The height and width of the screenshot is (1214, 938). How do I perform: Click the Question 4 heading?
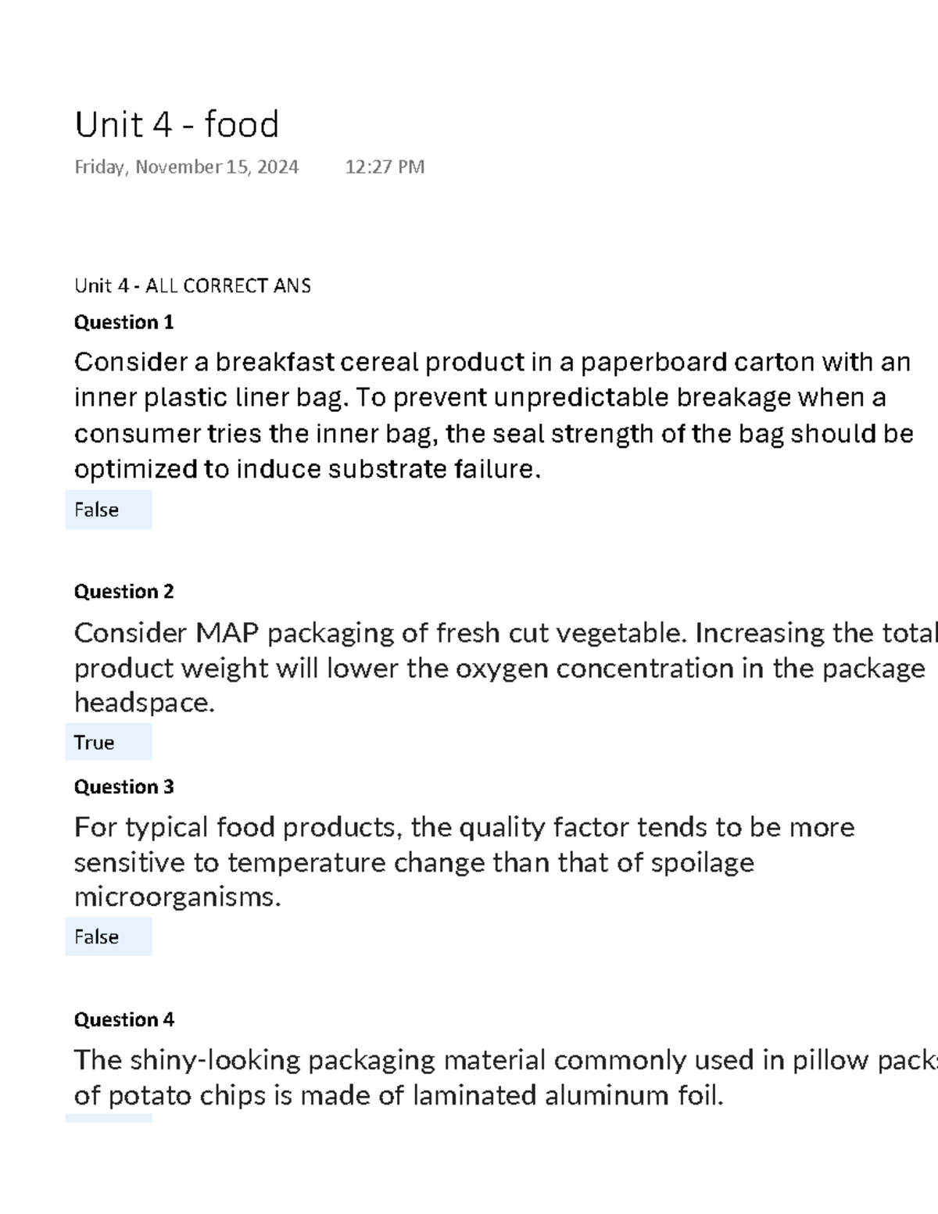coord(124,1020)
